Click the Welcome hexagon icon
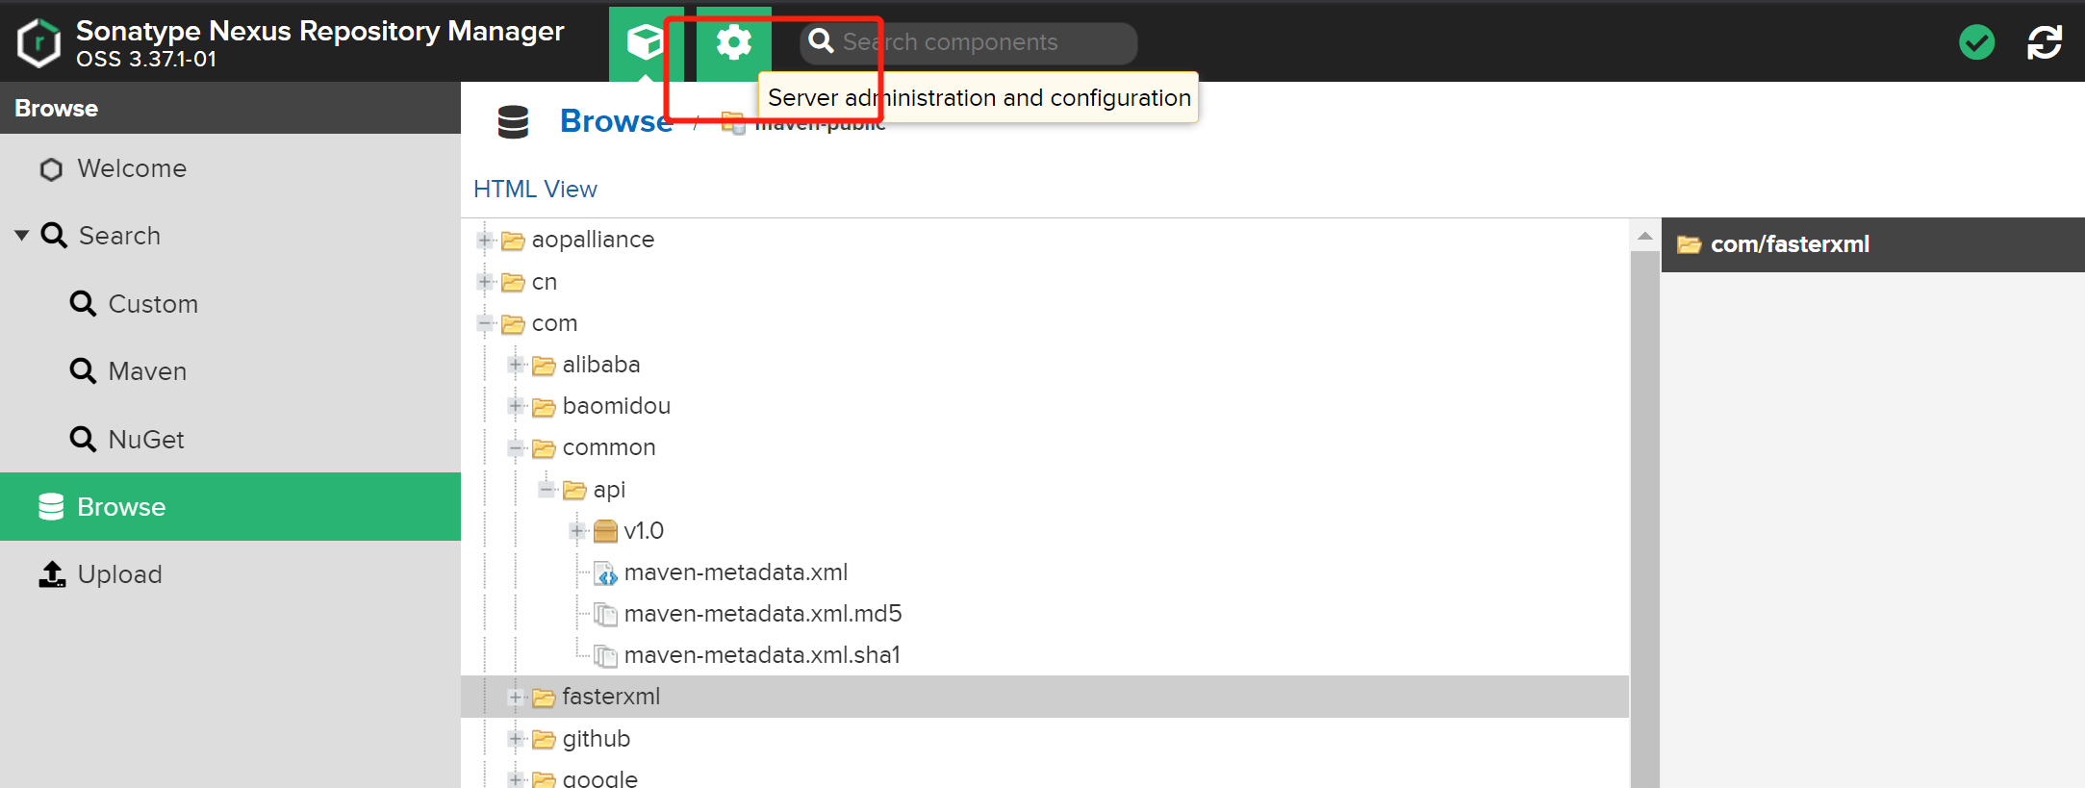The width and height of the screenshot is (2085, 788). 51,169
